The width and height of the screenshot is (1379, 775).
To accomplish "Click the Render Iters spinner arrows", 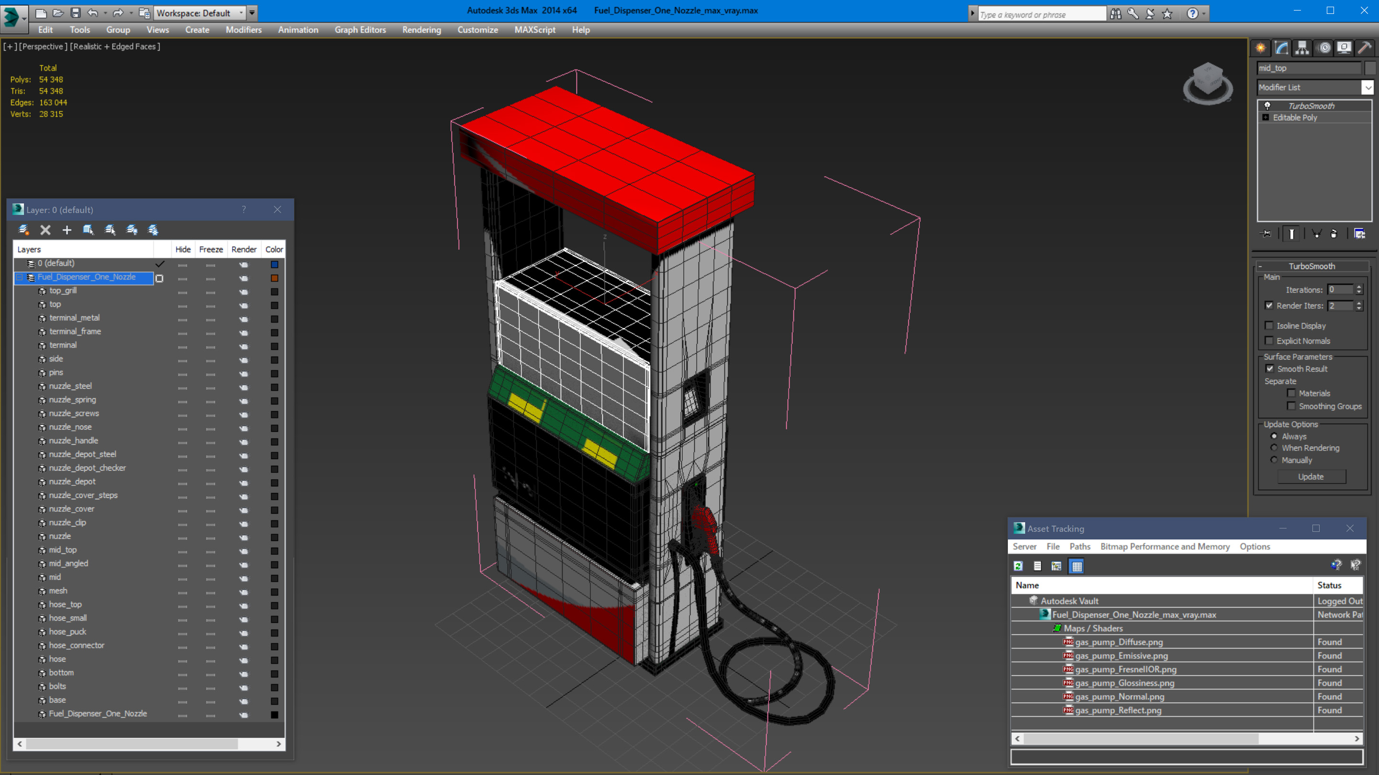I will click(1359, 305).
